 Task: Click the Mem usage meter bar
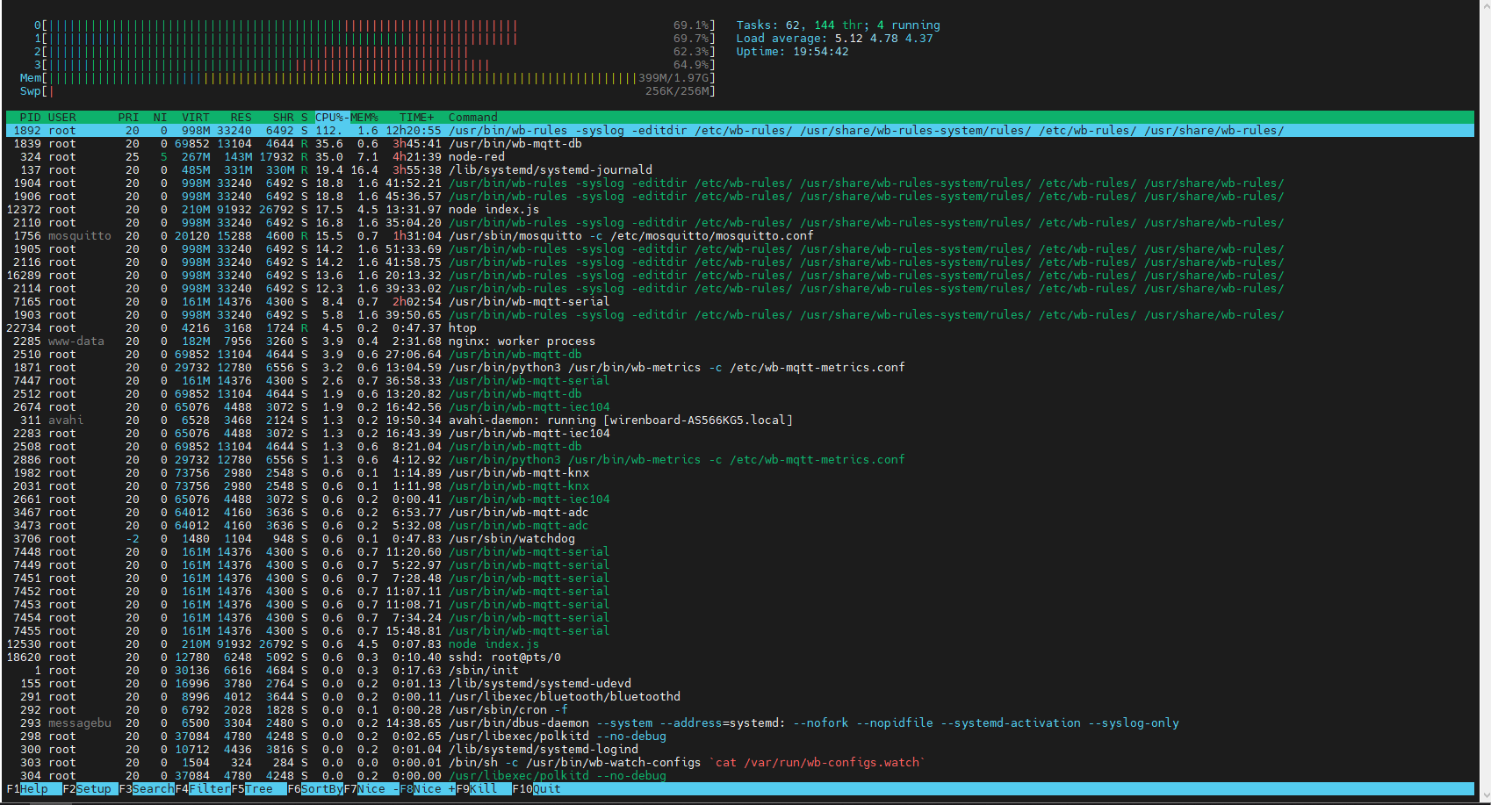tap(368, 78)
